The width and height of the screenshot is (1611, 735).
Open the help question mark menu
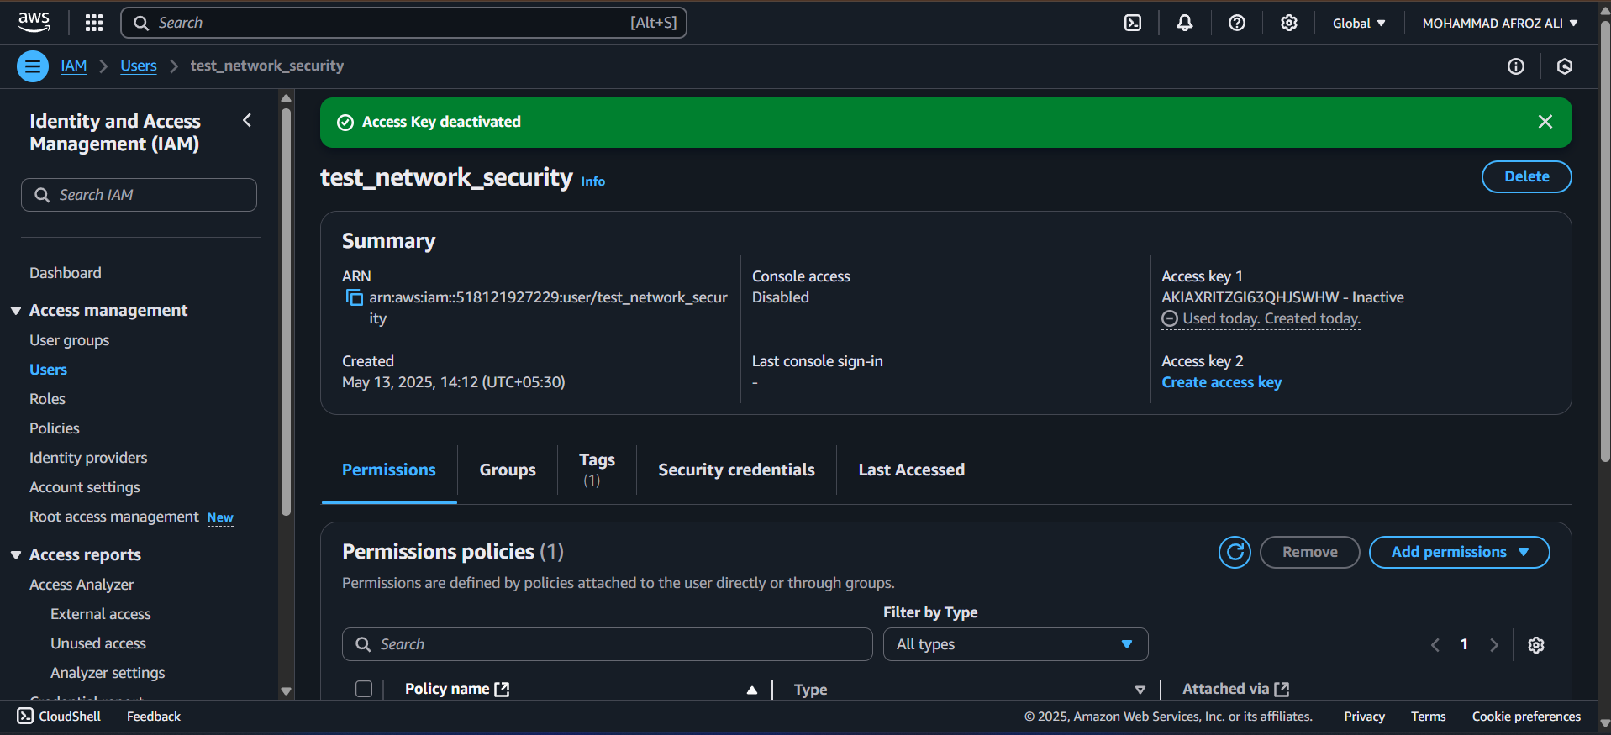point(1236,23)
